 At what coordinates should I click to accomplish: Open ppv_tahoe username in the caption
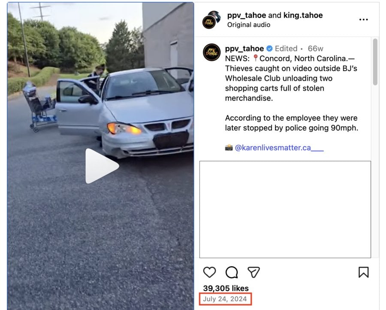pos(244,49)
